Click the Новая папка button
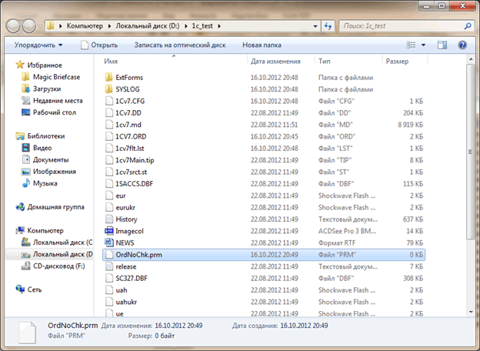Image resolution: width=480 pixels, height=351 pixels. click(x=262, y=45)
